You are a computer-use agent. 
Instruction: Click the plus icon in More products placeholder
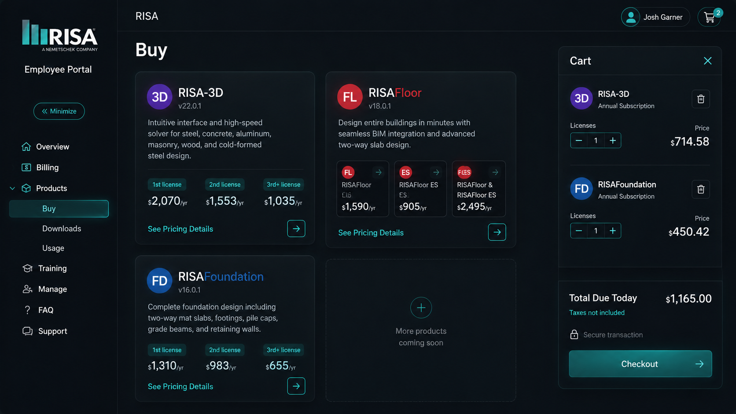point(421,308)
